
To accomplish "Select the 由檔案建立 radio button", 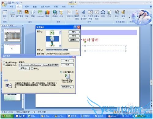I will 4,65.
